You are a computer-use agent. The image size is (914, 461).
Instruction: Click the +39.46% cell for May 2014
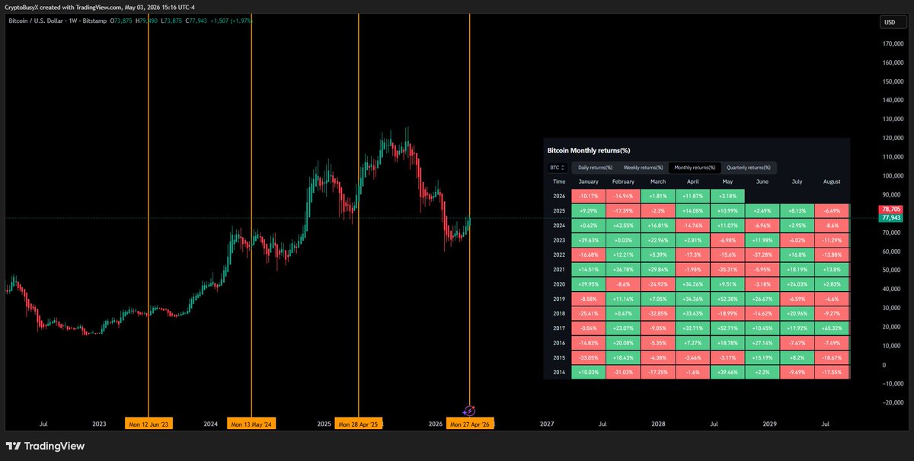click(x=727, y=372)
